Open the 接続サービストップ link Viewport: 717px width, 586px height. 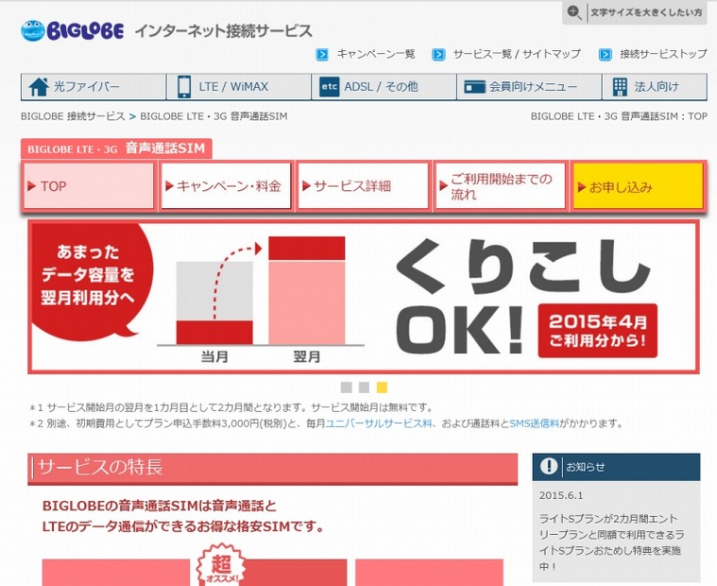coord(663,55)
